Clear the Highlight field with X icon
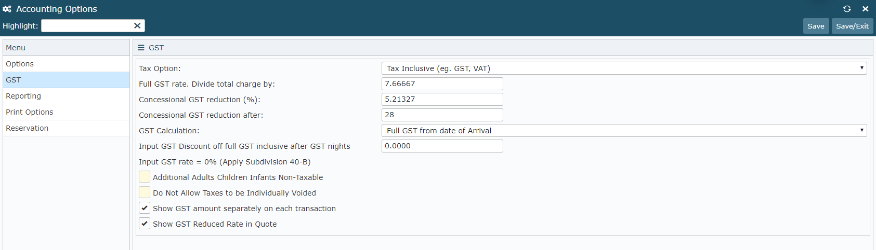 [137, 25]
